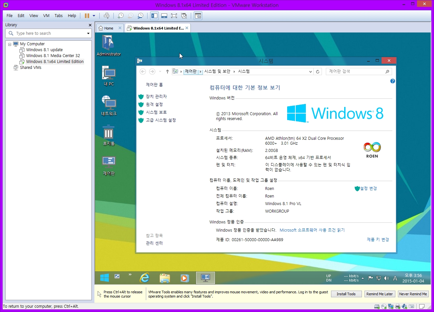Click the Never Remind Me button
Viewport: 434px width, 312px height.
413,294
